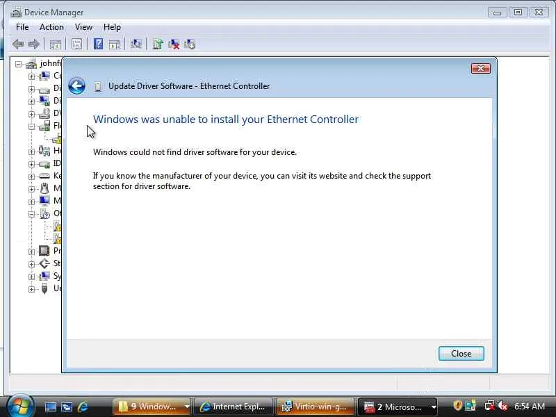Collapse the Floppy drive controllers node

tap(31, 126)
